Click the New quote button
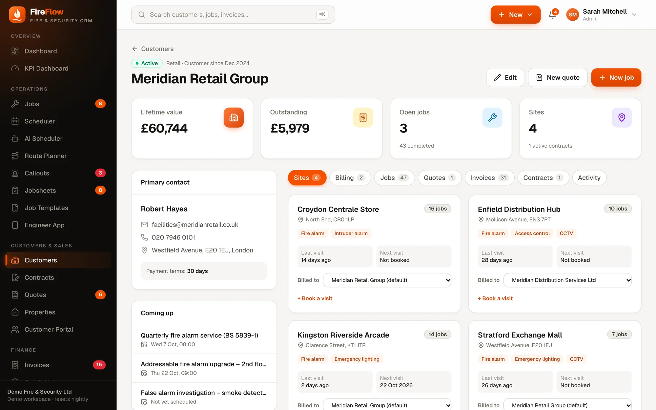Screen dimensions: 656x410 (x=558, y=77)
